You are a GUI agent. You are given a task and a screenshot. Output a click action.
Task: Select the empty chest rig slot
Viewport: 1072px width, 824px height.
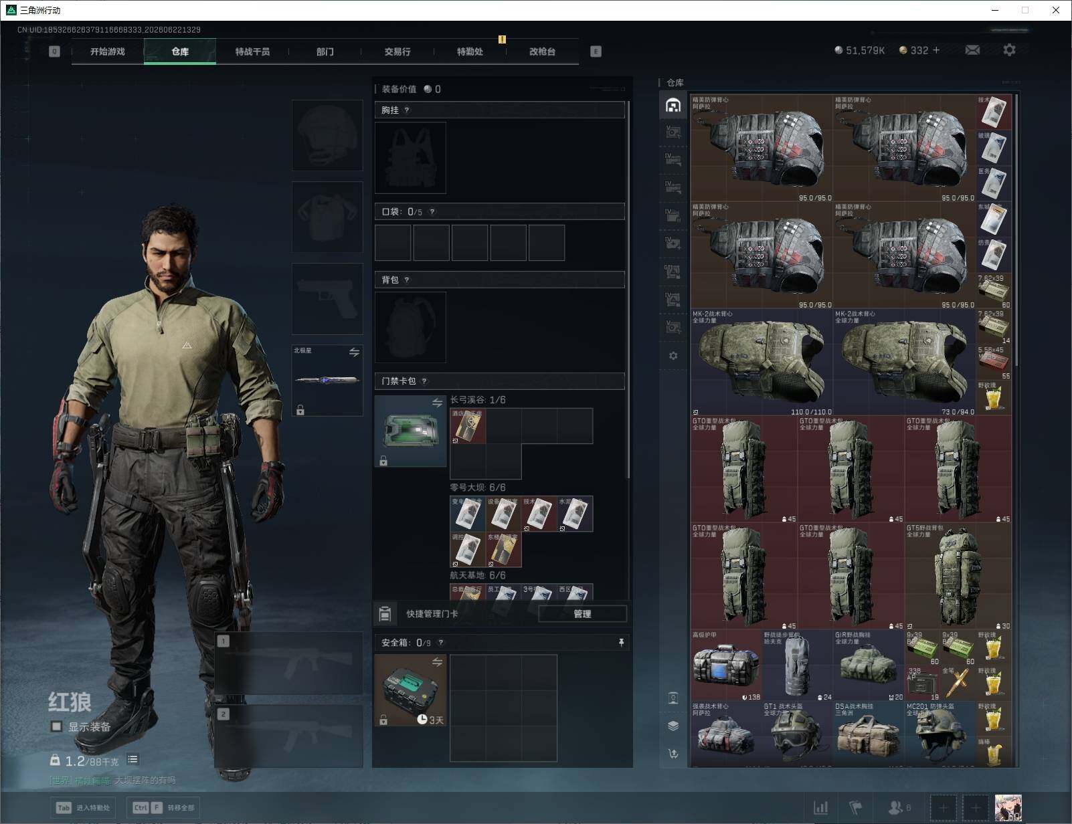click(x=410, y=158)
